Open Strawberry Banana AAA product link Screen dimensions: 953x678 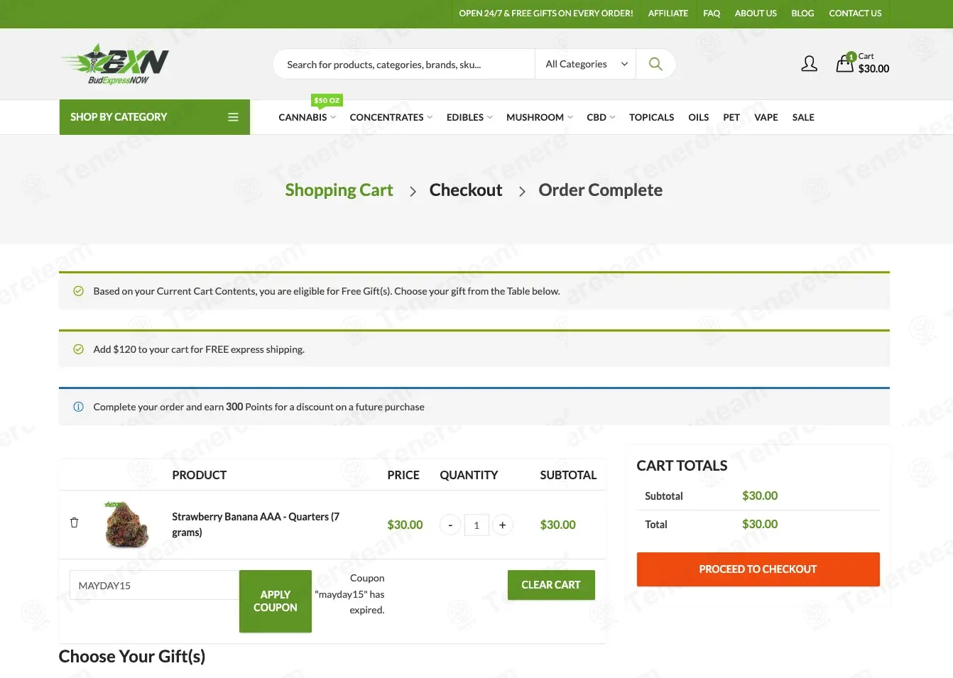[256, 525]
